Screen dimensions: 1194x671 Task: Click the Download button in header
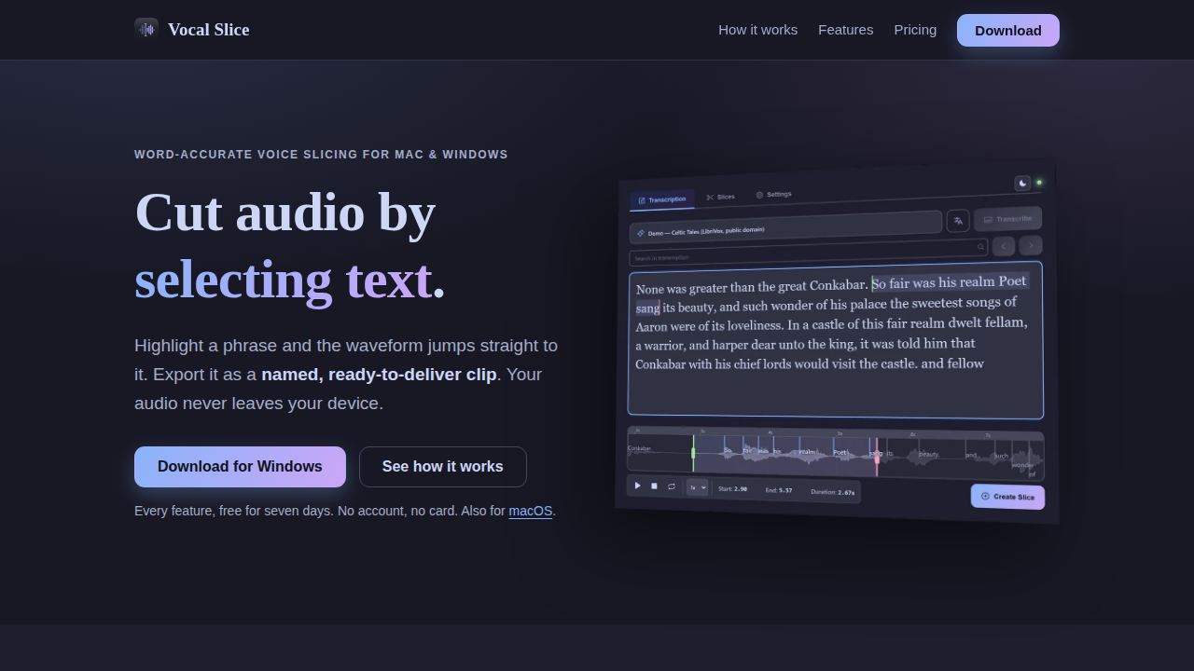(x=1008, y=30)
